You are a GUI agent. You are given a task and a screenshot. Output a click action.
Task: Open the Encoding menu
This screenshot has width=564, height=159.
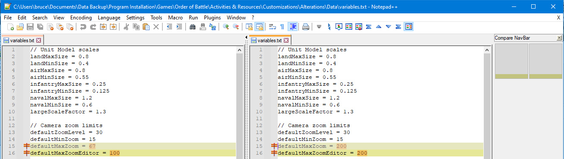[x=81, y=18]
